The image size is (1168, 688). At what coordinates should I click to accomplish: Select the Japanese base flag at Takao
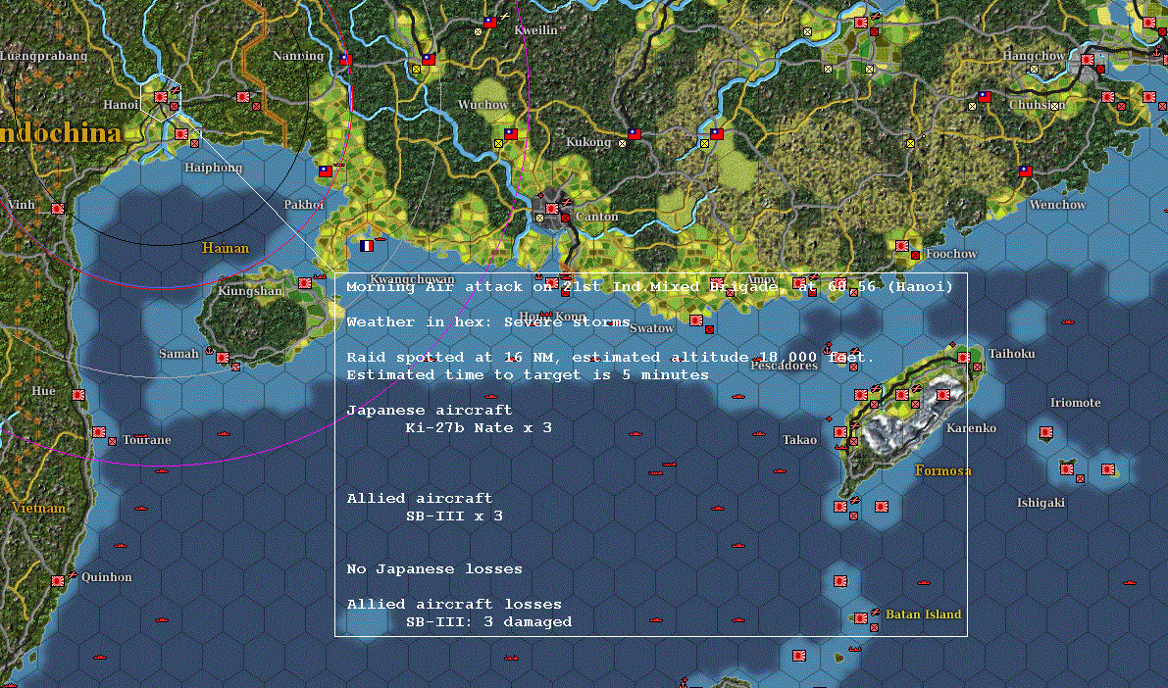[x=840, y=432]
